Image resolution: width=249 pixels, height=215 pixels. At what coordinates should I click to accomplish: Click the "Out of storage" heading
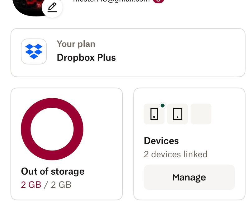[x=53, y=171]
